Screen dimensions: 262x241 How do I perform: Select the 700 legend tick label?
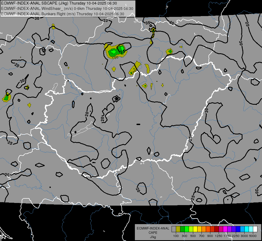(202, 236)
